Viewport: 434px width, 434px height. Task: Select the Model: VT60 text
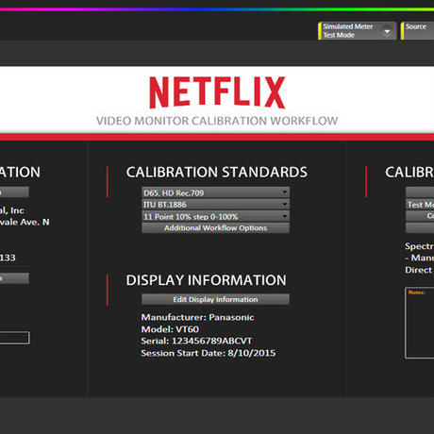[x=170, y=329]
